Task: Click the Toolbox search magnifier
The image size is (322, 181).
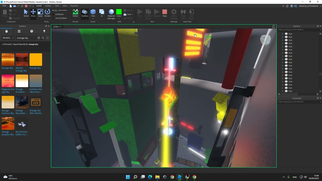Action: (43, 38)
